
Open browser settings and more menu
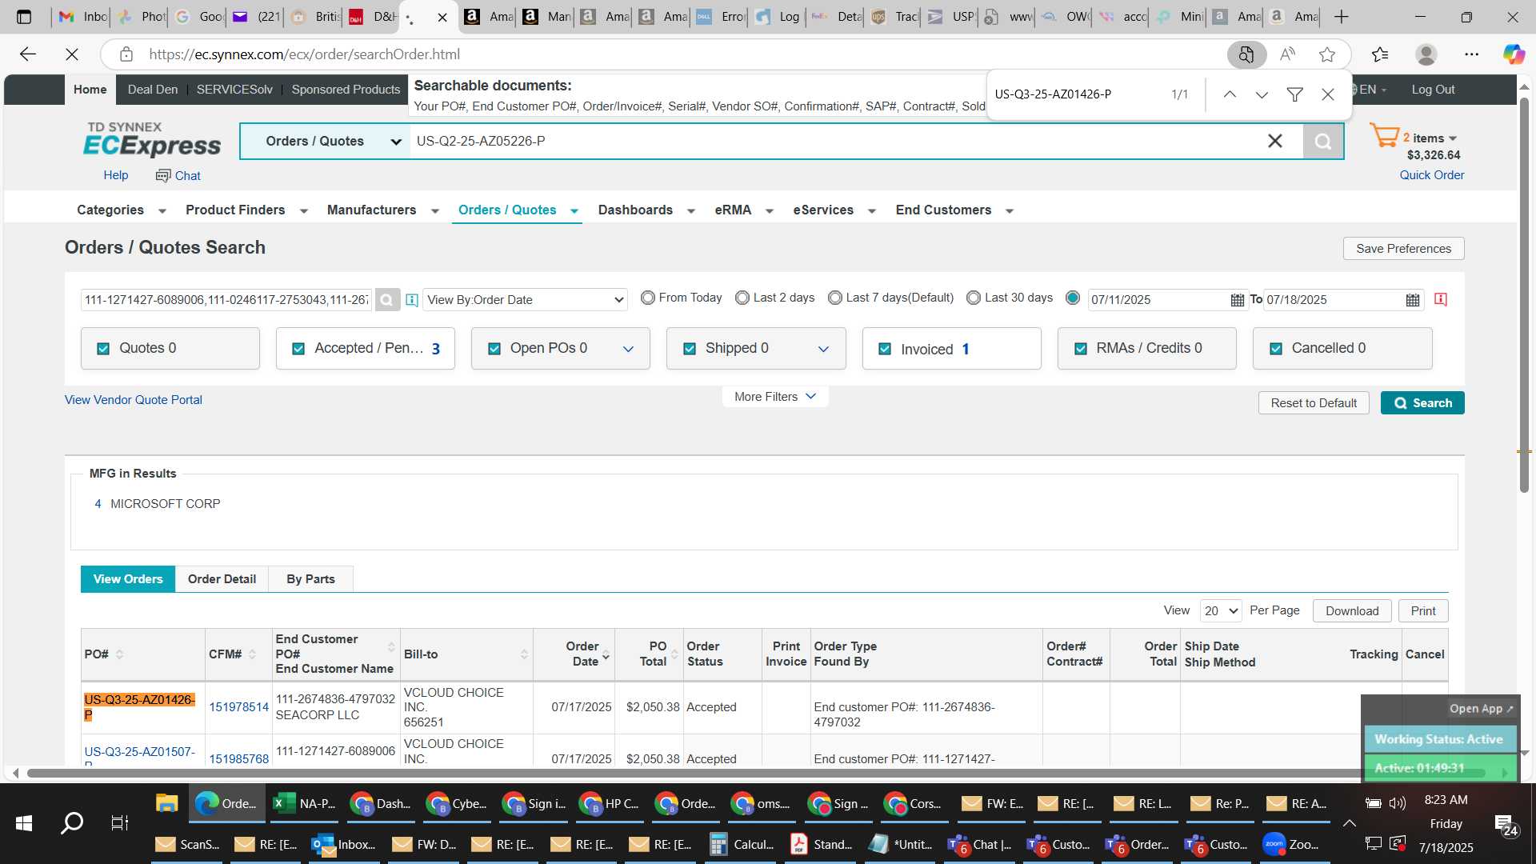(1472, 54)
